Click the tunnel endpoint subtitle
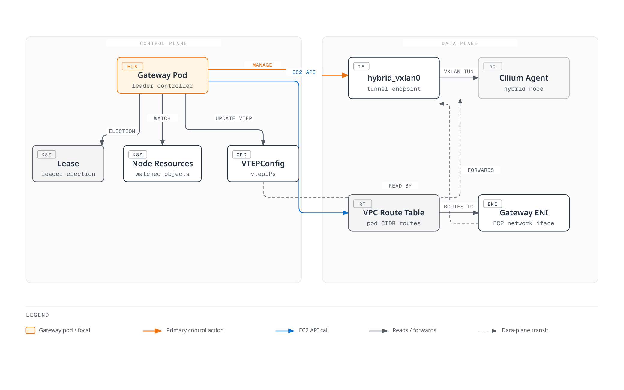This screenshot has width=624, height=390. pyautogui.click(x=394, y=89)
